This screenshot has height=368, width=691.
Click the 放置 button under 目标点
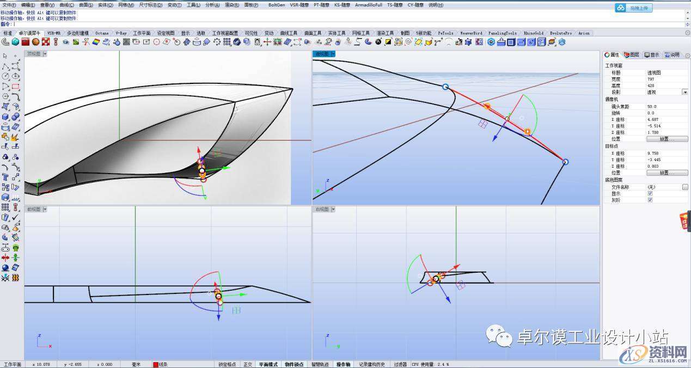[x=666, y=173]
